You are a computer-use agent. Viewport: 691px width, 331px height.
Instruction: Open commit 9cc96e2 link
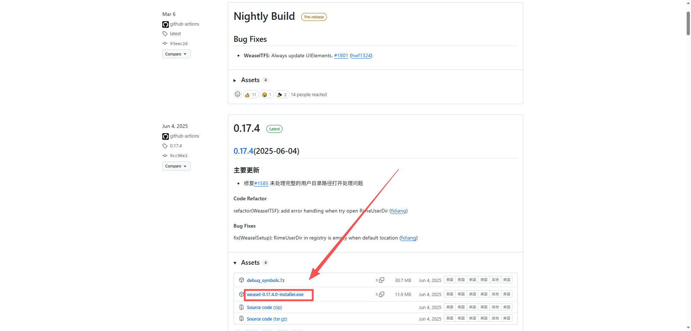(x=179, y=156)
